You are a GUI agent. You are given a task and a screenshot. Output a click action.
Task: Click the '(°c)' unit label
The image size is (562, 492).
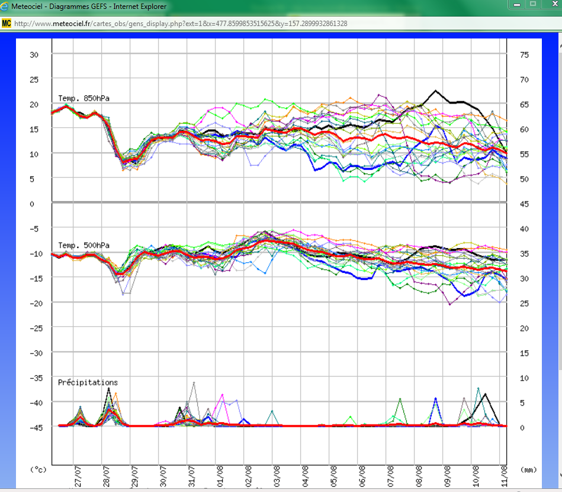pos(38,470)
